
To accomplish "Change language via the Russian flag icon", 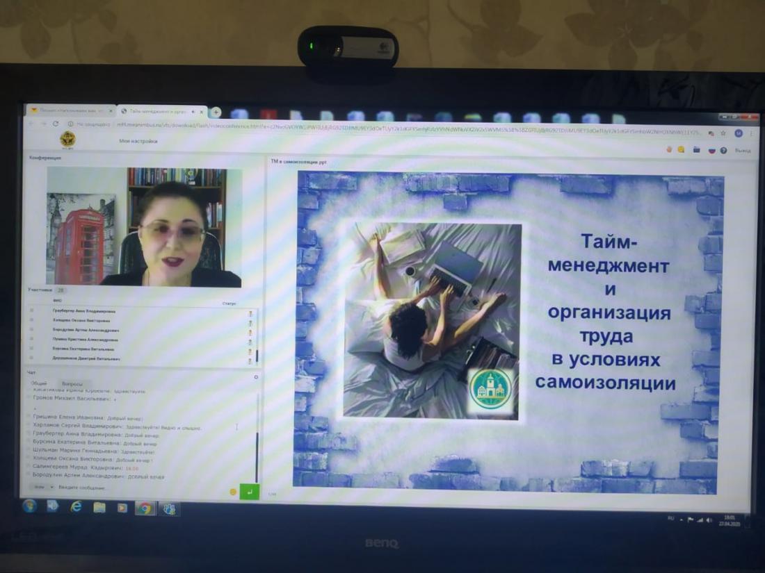I will 712,151.
